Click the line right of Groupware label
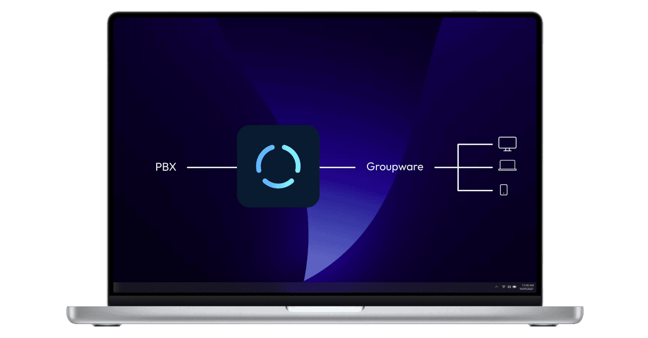Image resolution: width=648 pixels, height=338 pixels. 445,167
